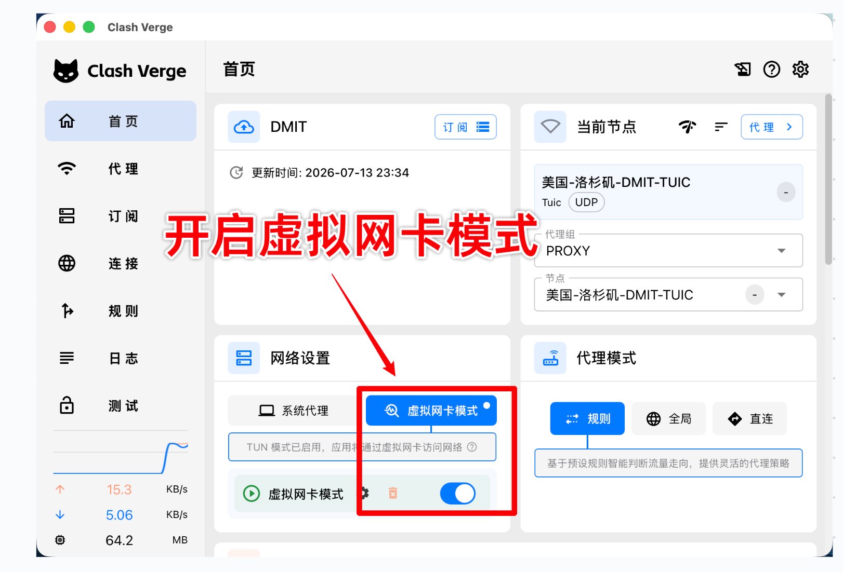Click the vertical scrollbar on right
Screen dimensions: 843x572
click(x=828, y=179)
